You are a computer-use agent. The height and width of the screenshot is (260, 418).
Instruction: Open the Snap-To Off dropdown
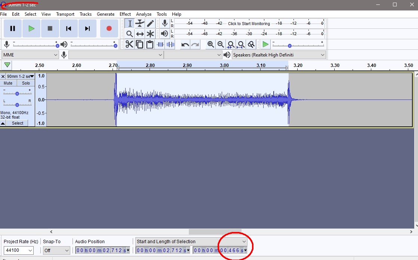[56, 250]
